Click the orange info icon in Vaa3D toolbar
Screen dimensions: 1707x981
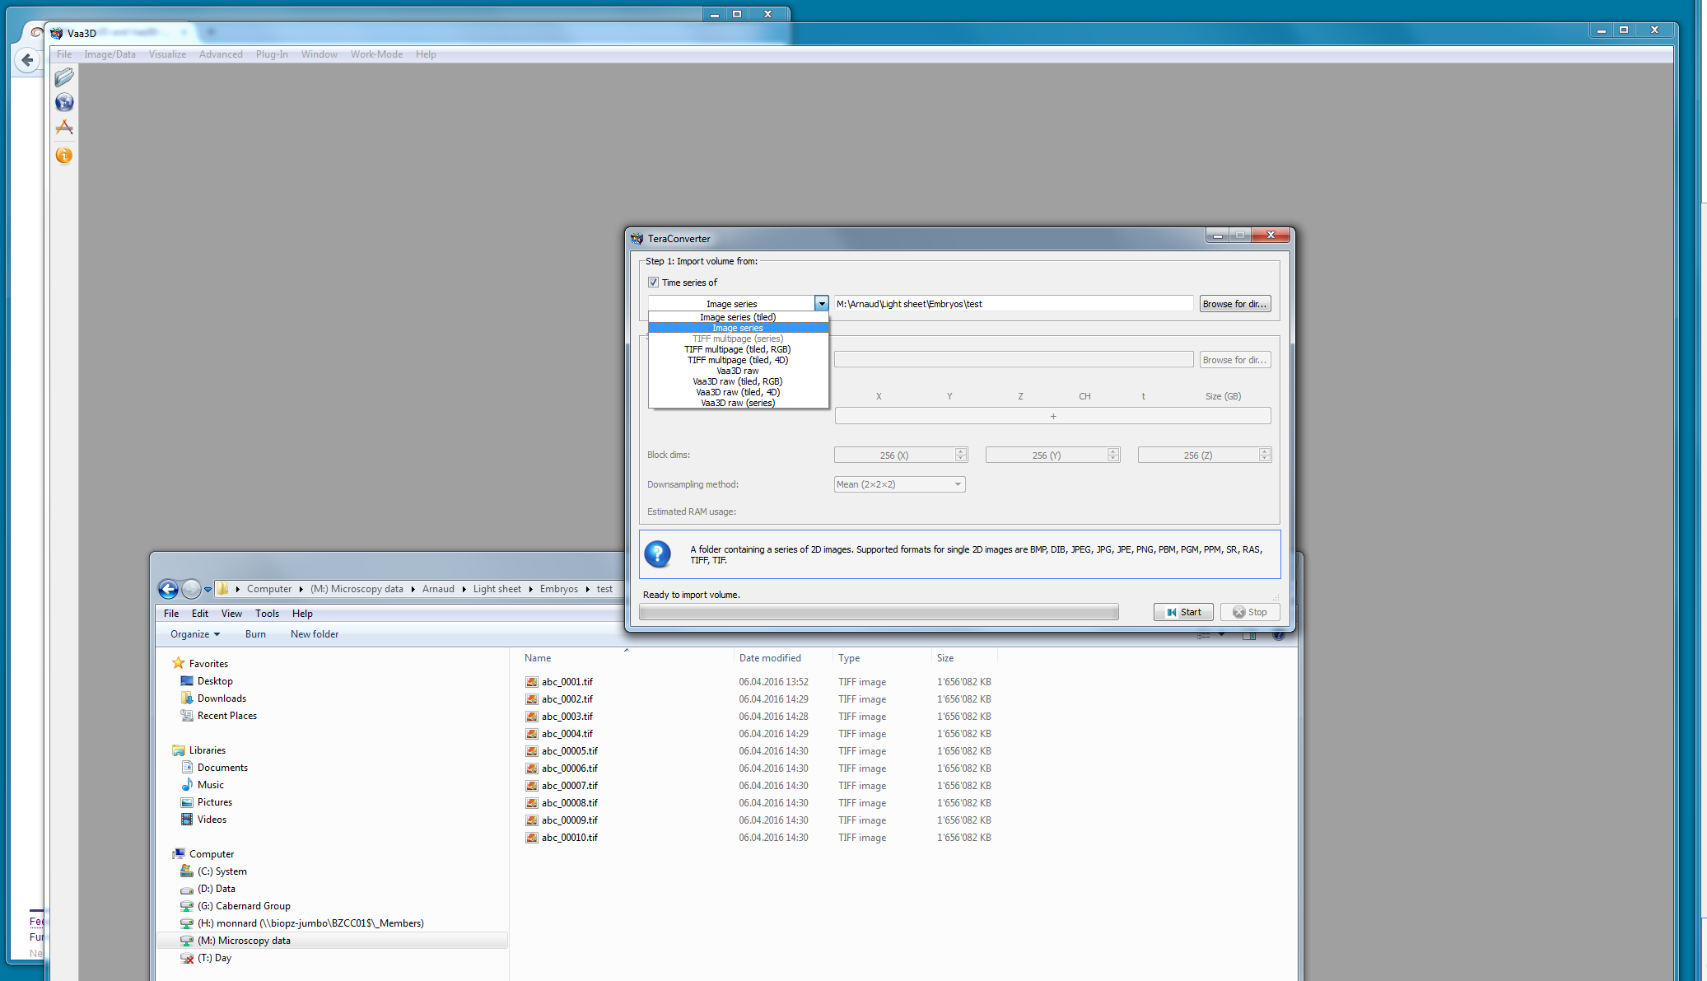click(64, 155)
